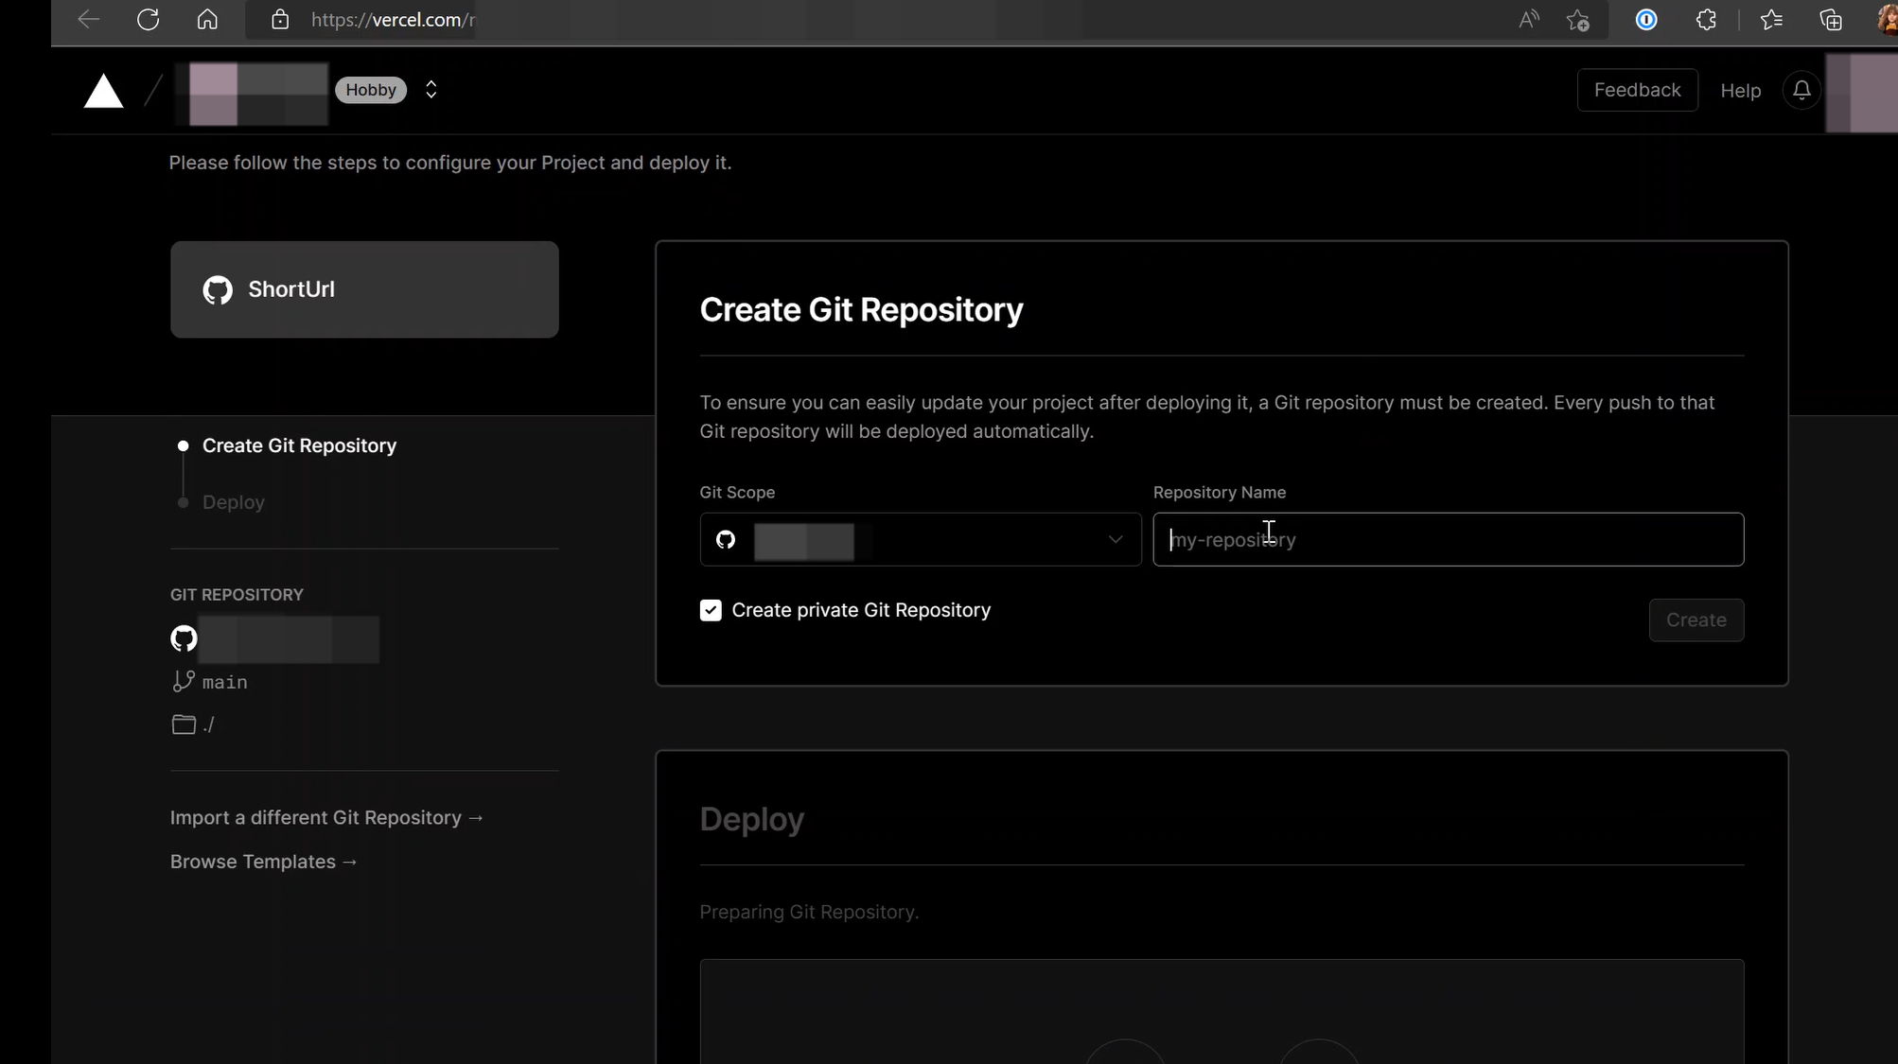The image size is (1898, 1064).
Task: Open the browser home page
Action: pos(207,20)
